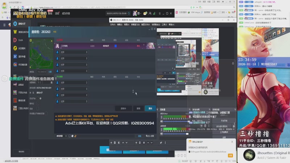Adjust the desktop audio volume slider
Screen dimensions: 290x163
[176, 134]
